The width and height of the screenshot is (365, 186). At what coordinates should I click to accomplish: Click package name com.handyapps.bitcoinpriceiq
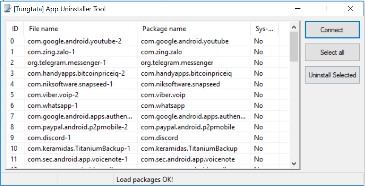click(x=186, y=73)
